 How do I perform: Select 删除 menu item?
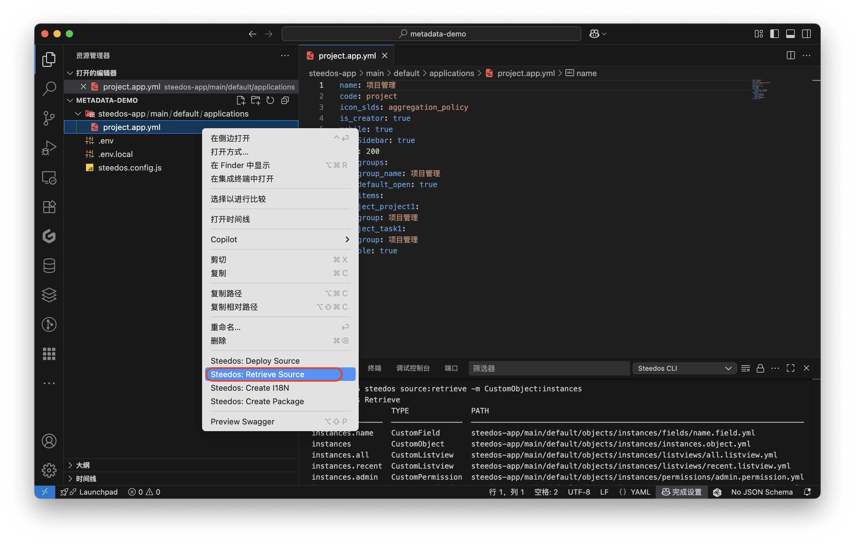tap(280, 341)
